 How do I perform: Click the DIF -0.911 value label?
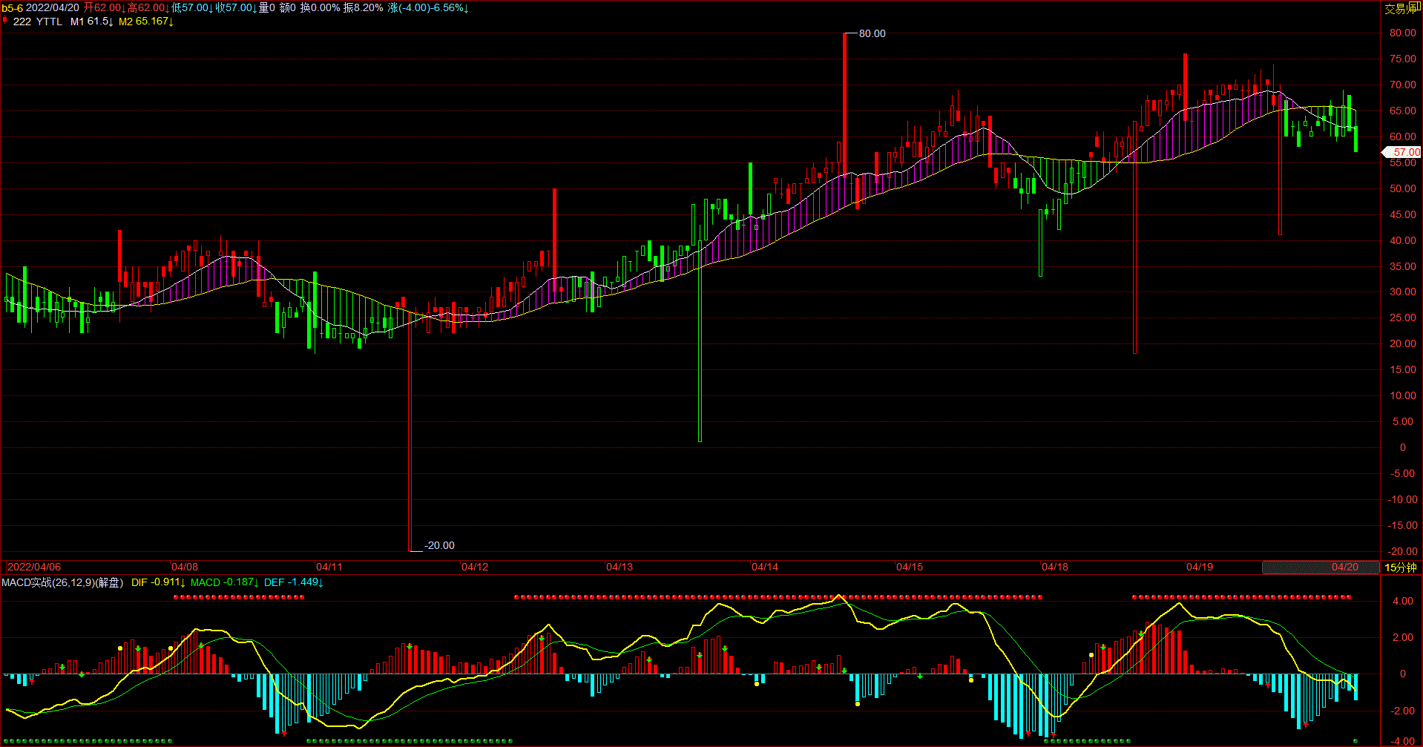point(158,582)
